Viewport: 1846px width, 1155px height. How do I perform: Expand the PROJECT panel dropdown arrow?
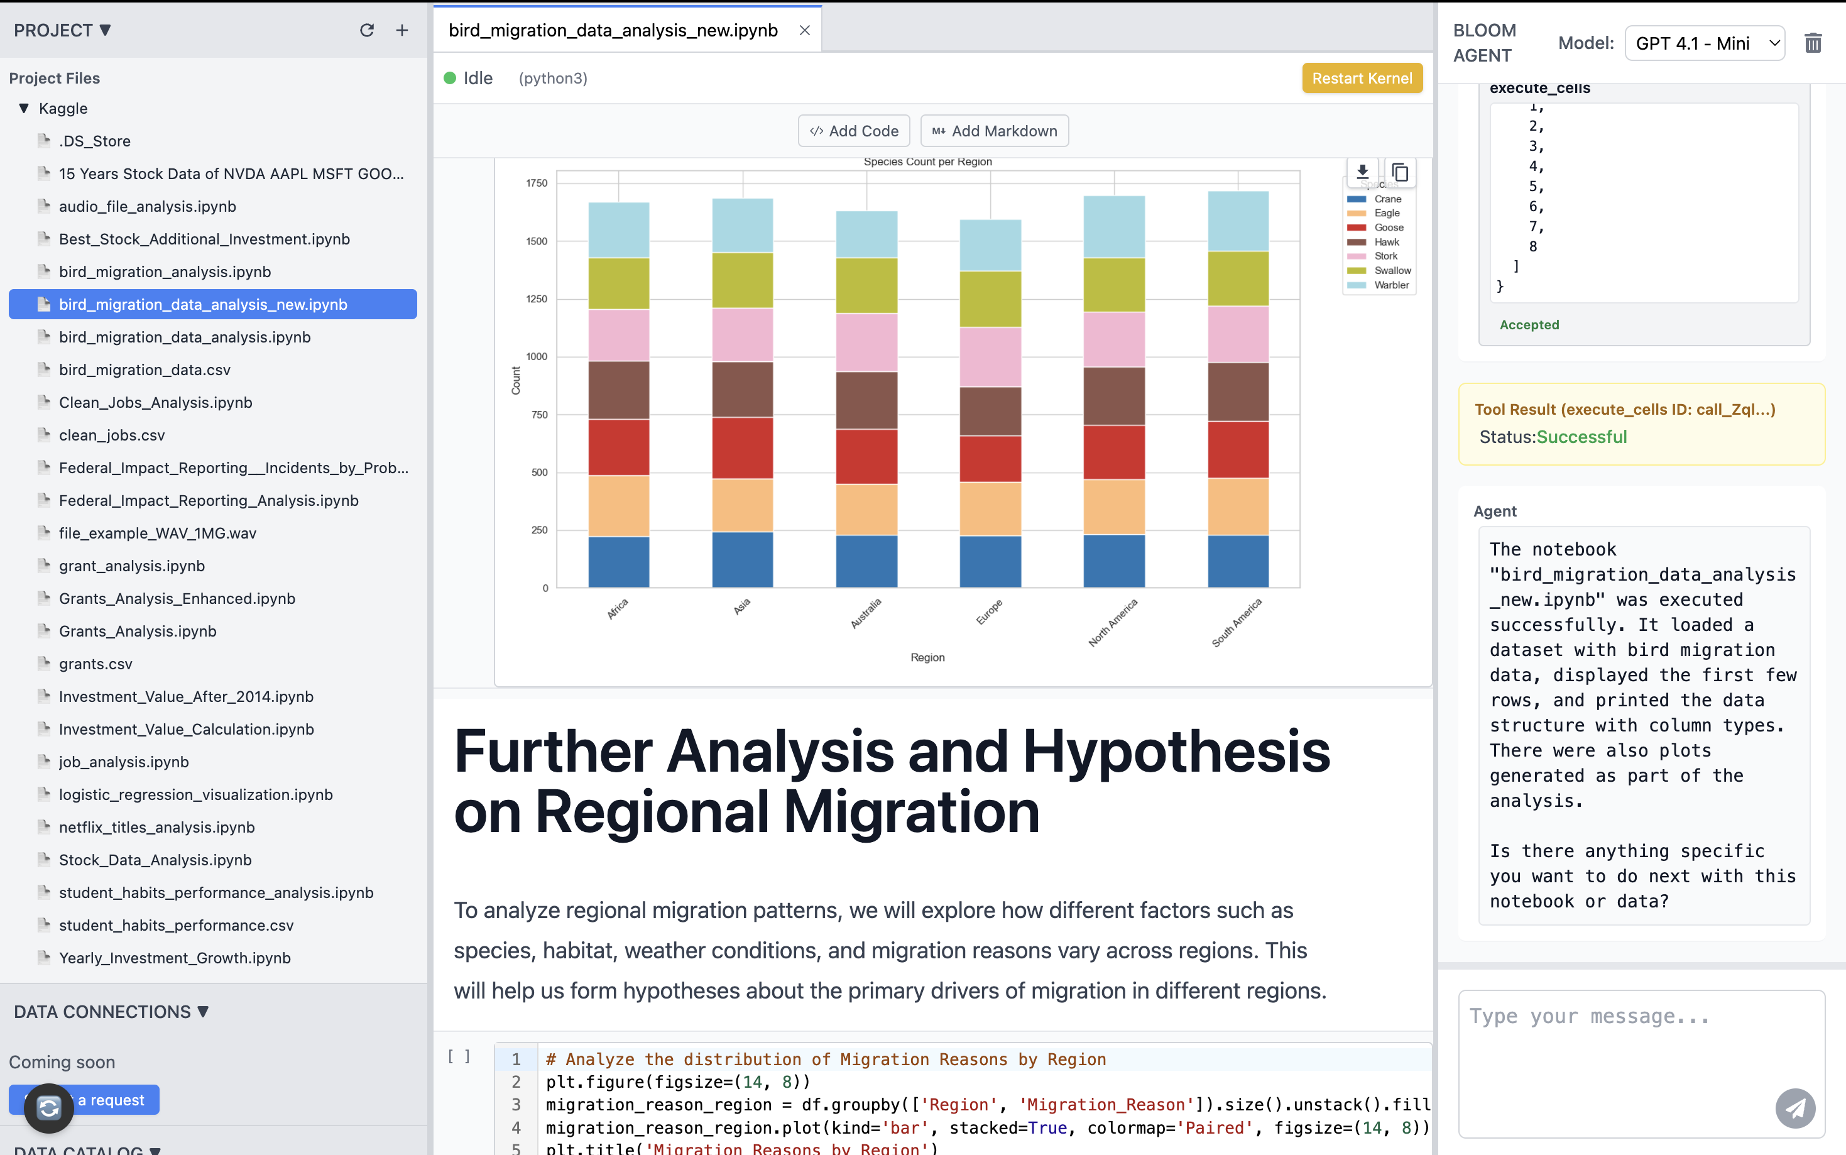106,31
